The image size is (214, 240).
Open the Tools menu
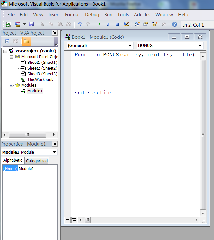click(x=123, y=15)
